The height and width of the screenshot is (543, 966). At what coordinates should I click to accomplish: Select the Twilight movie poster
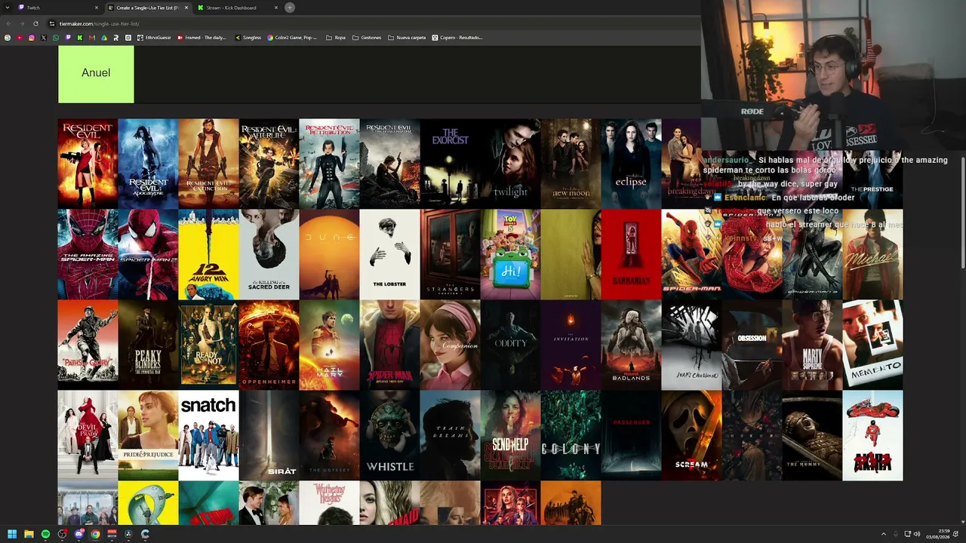[x=510, y=164]
